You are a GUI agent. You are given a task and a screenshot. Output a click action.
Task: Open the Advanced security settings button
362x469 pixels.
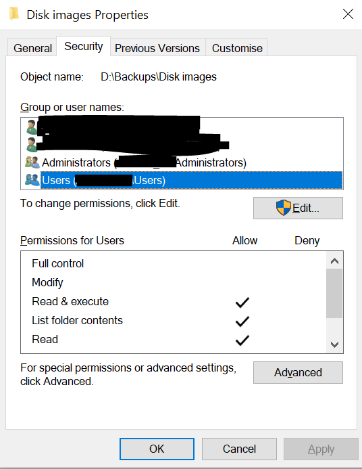(298, 372)
